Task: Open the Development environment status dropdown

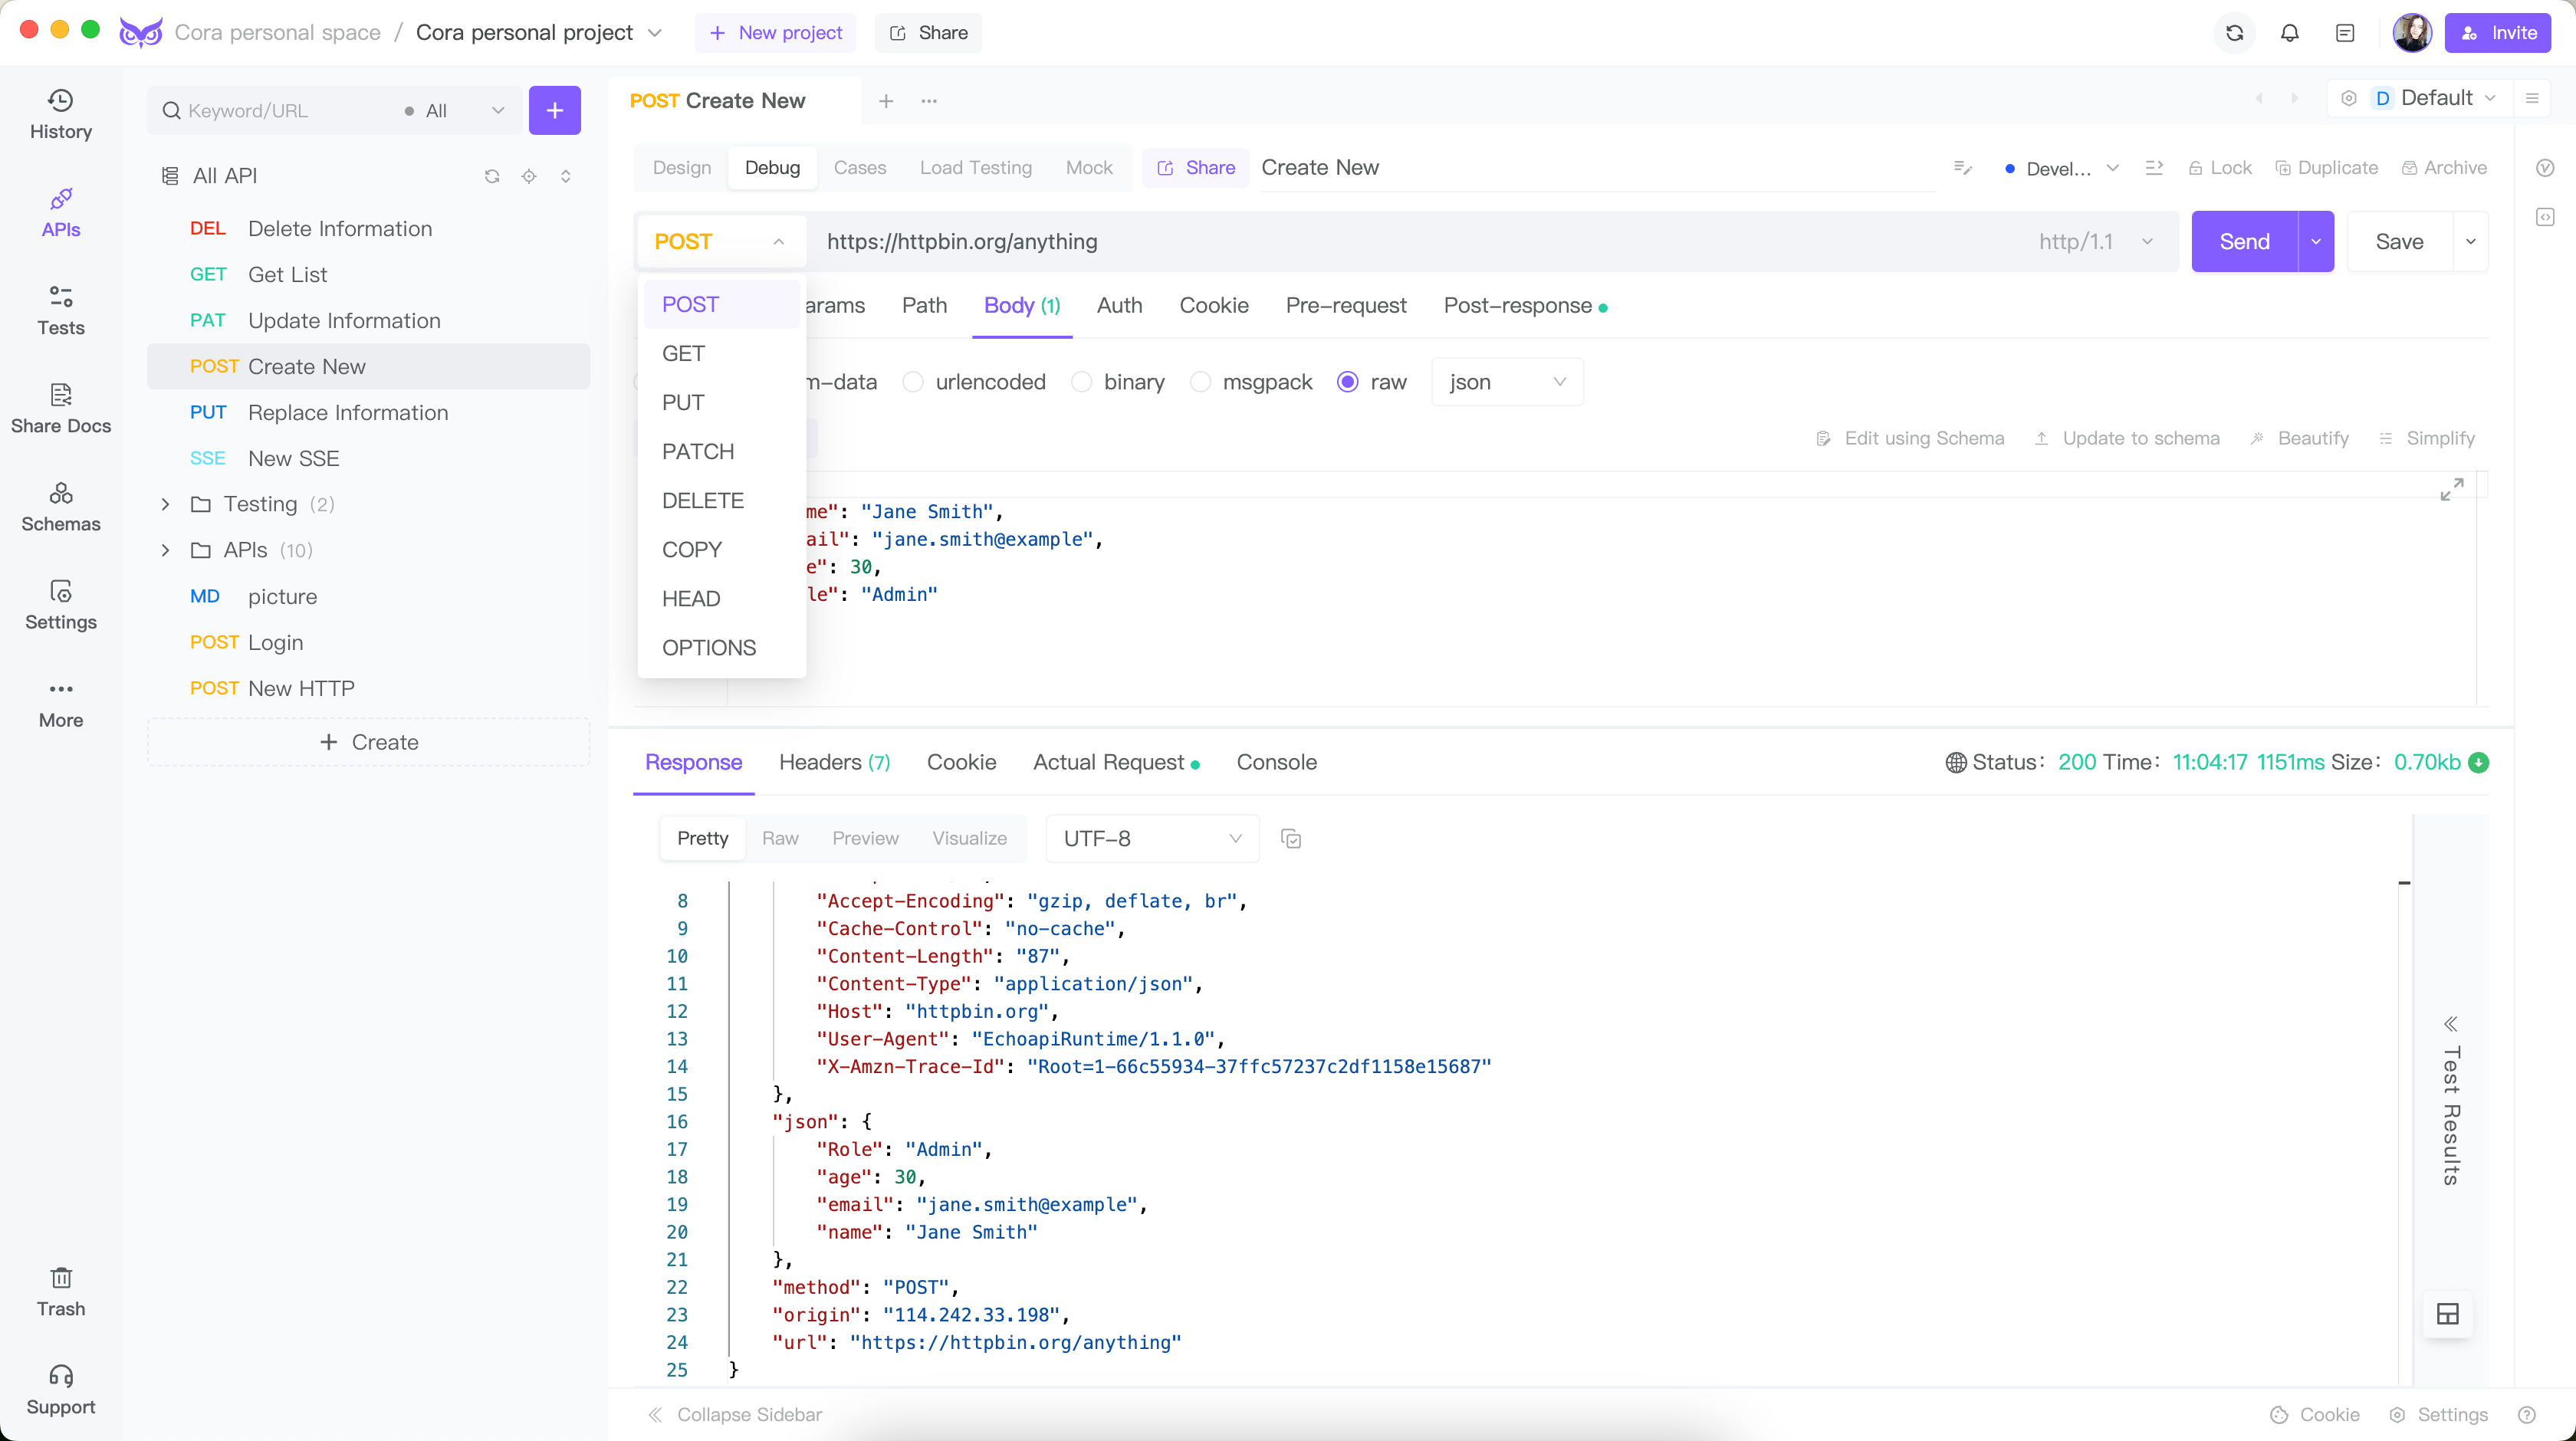Action: point(2062,168)
